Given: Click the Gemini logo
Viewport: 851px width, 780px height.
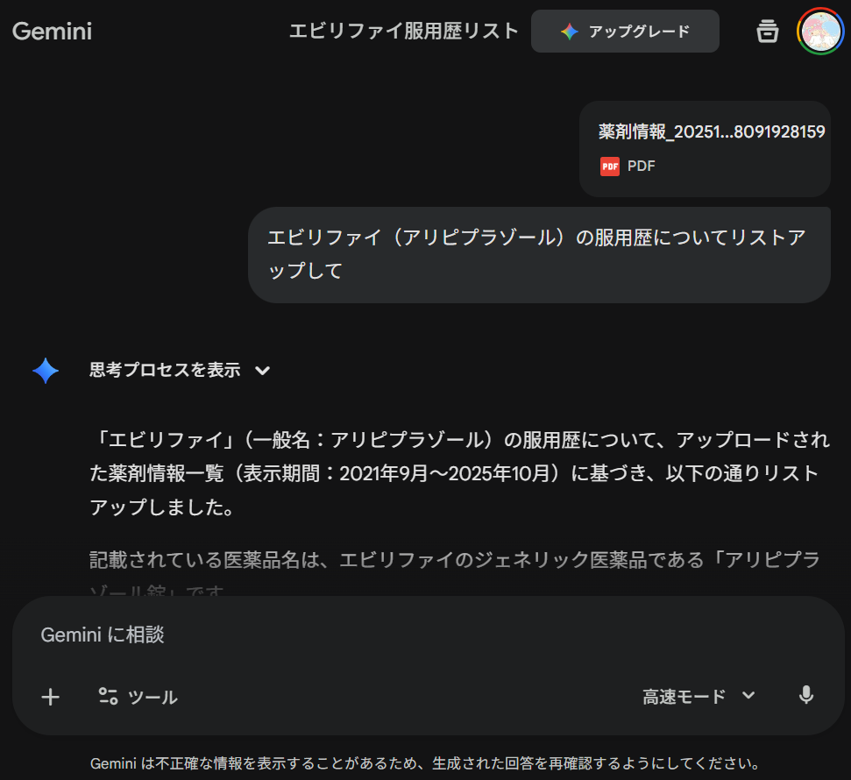Looking at the screenshot, I should coord(52,32).
